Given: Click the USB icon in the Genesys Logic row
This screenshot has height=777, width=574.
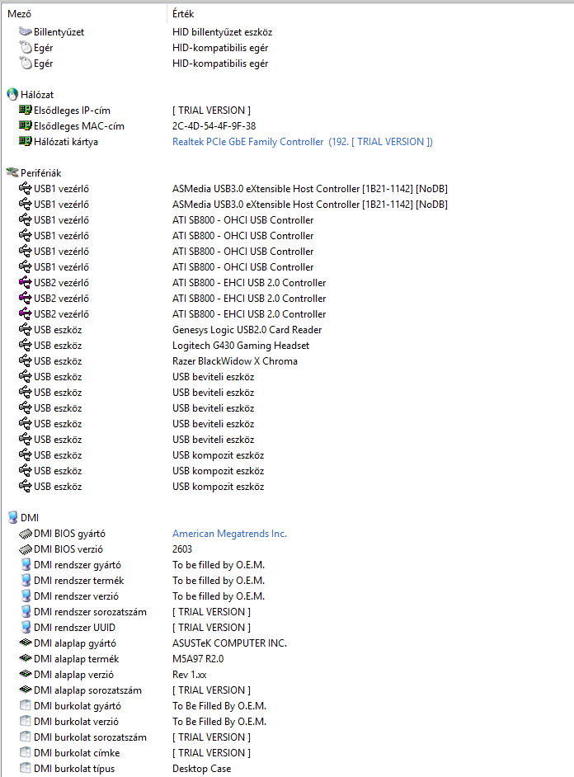Looking at the screenshot, I should (26, 330).
